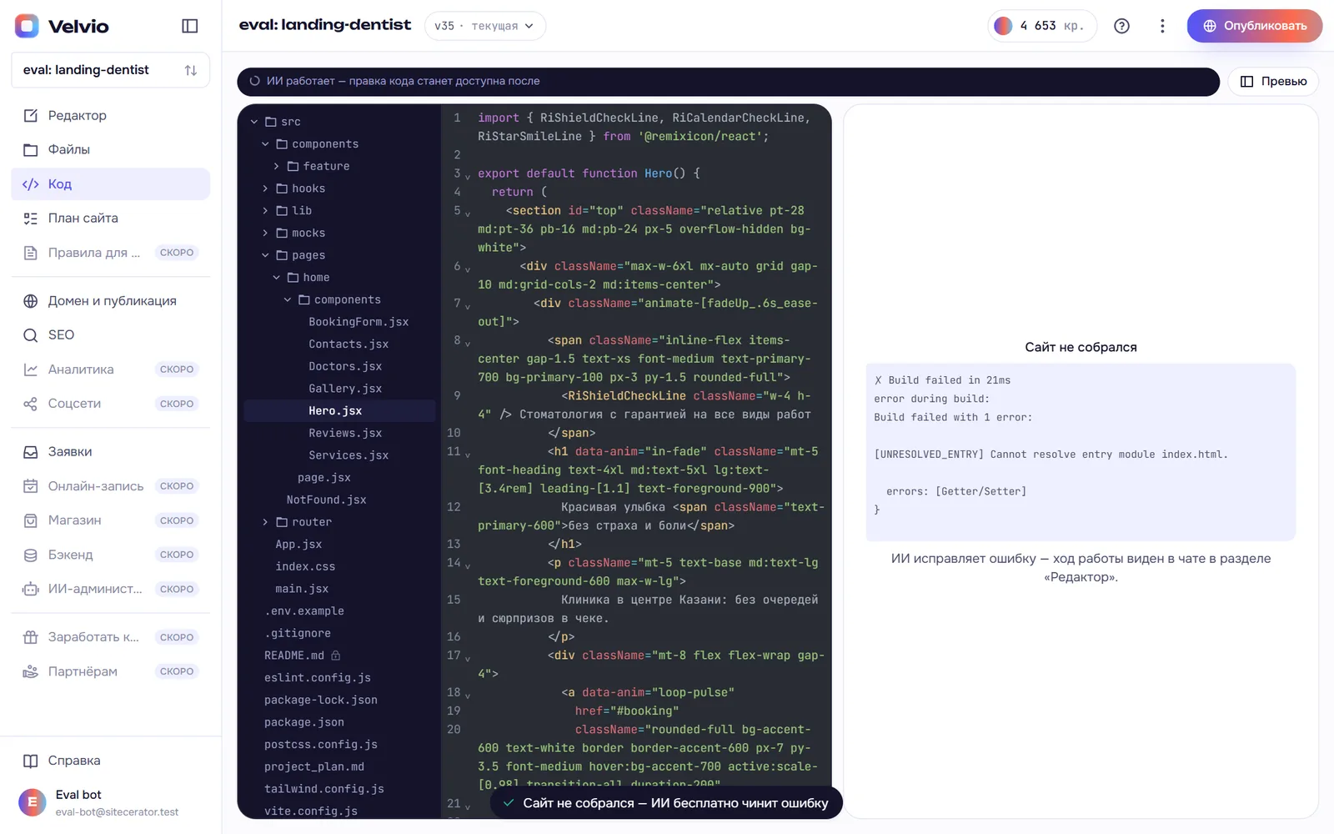Open NotFound.jsx file
This screenshot has height=834, width=1334.
(326, 500)
